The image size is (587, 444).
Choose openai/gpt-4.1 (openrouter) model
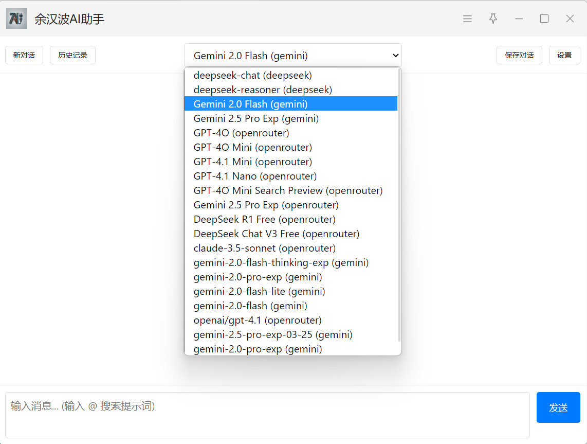(x=291, y=321)
